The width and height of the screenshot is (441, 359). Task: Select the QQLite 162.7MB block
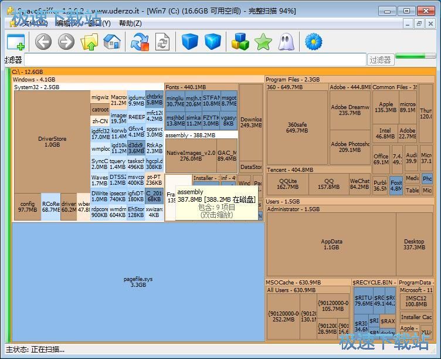[x=288, y=184]
